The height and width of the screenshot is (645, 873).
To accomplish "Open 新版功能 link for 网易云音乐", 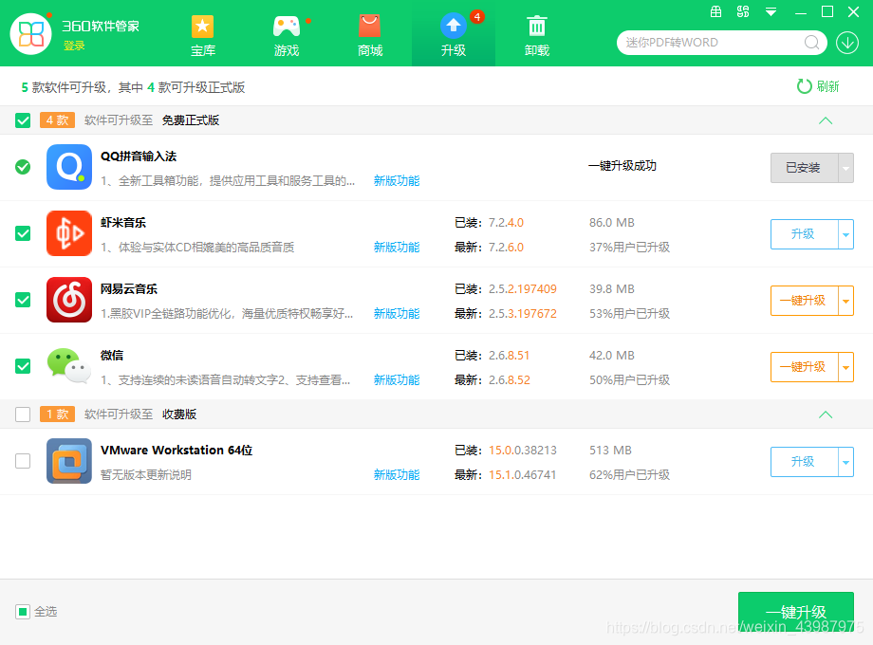I will (x=396, y=313).
